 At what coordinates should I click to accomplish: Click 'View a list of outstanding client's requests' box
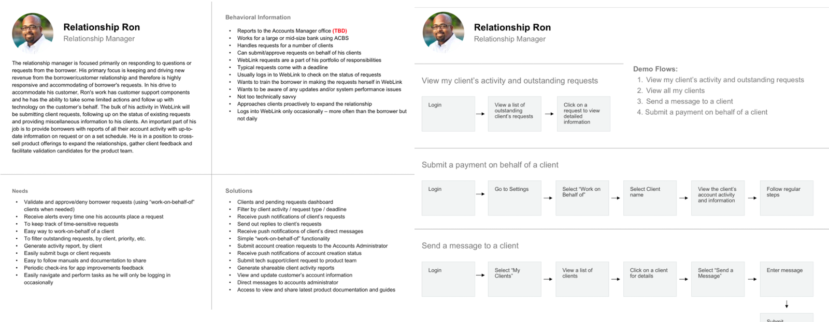[x=514, y=114]
